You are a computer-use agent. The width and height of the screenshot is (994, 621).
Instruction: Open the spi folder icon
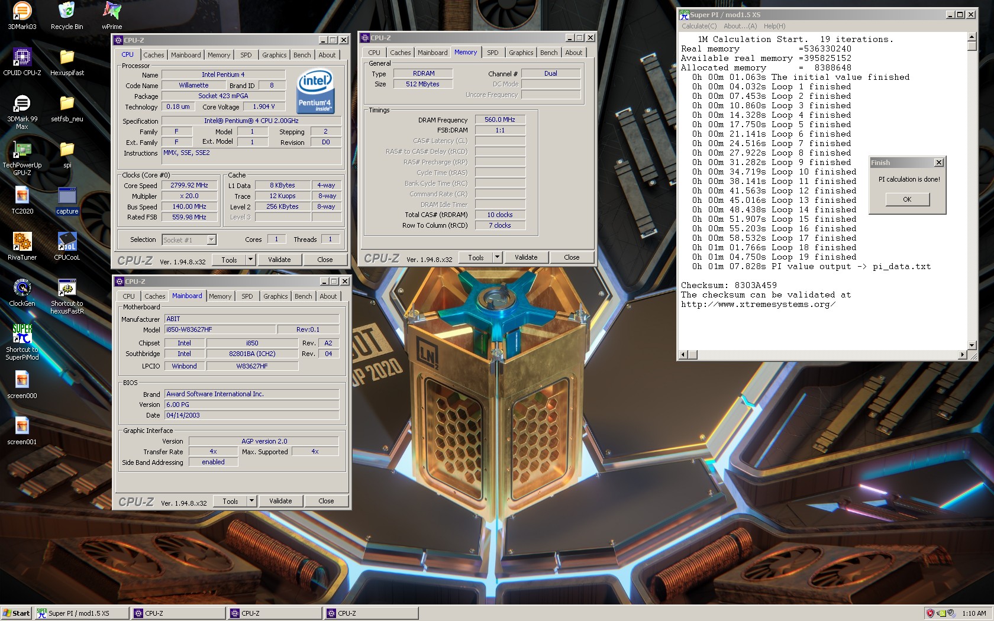click(67, 154)
